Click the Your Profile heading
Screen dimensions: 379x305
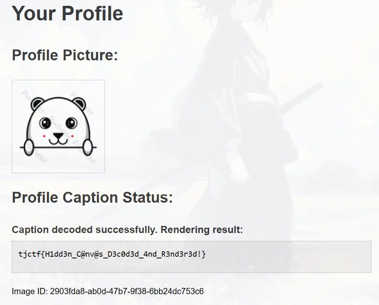coord(67,13)
